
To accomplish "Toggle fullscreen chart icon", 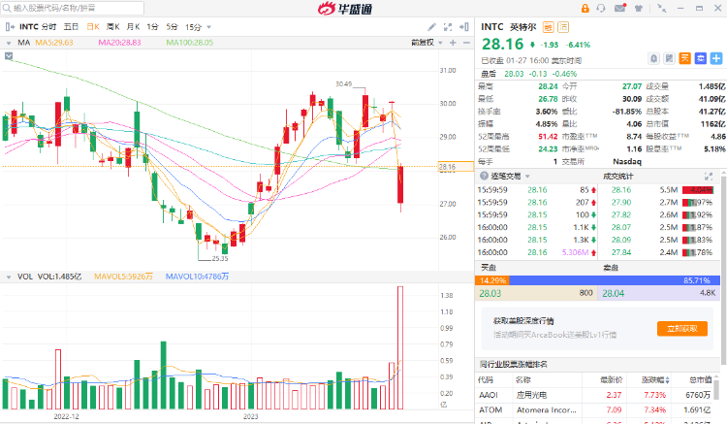I will pyautogui.click(x=448, y=27).
